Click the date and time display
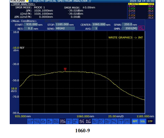The width and height of the screenshot is (164, 138). (x=142, y=1)
